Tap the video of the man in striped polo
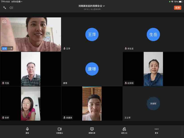The image size is (184, 138). click(31, 69)
